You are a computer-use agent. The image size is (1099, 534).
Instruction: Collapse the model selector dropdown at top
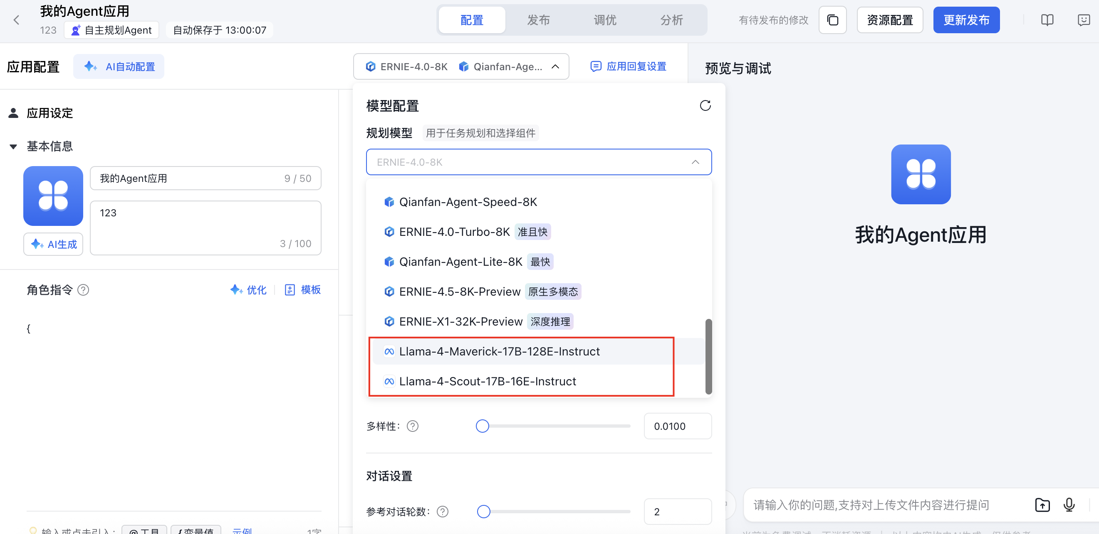pyautogui.click(x=461, y=67)
